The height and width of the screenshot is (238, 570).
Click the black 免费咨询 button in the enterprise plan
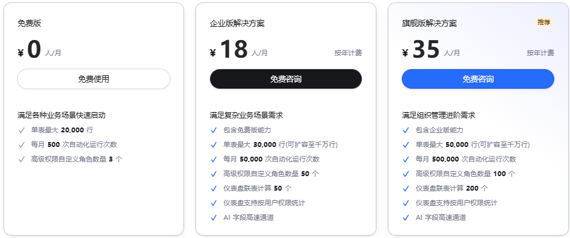point(286,79)
